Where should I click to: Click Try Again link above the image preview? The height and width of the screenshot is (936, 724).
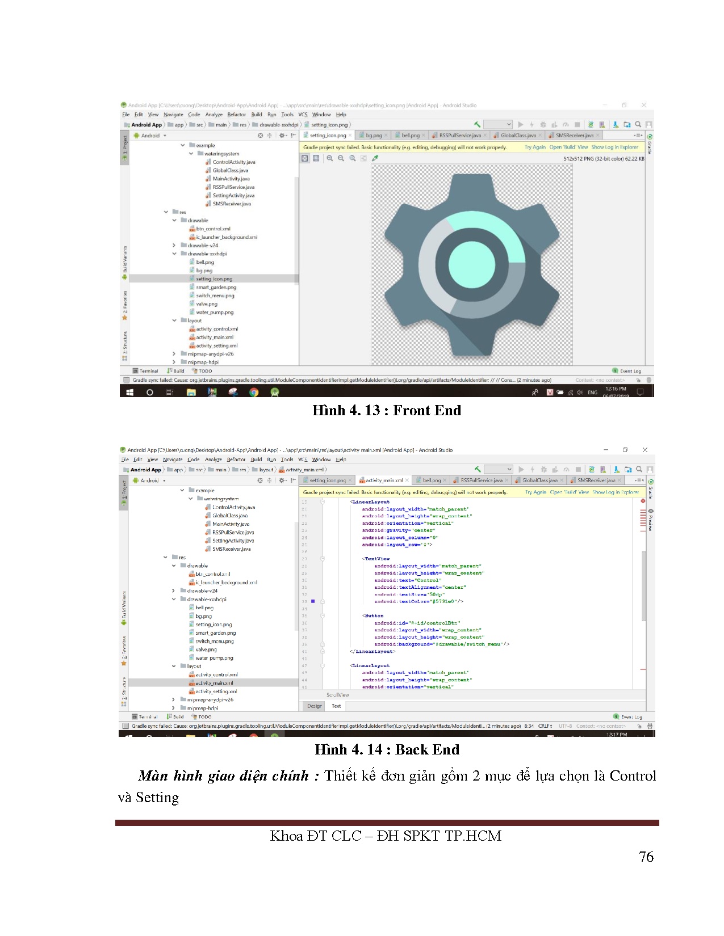coord(535,147)
